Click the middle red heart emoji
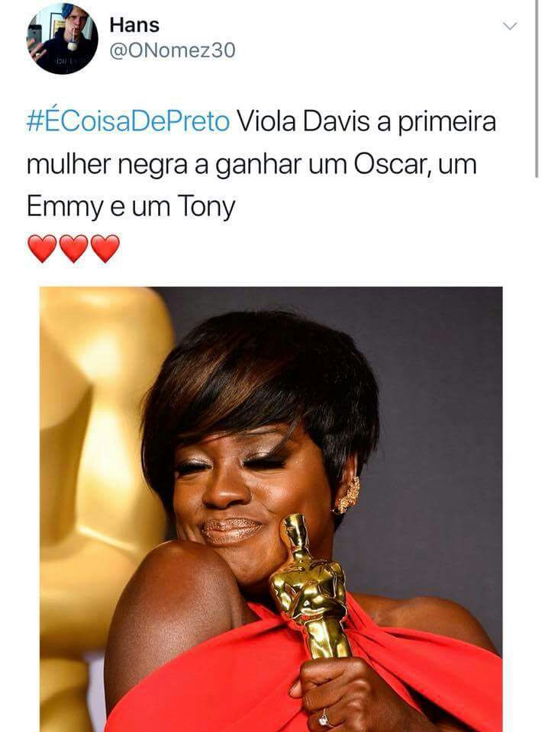 74,249
